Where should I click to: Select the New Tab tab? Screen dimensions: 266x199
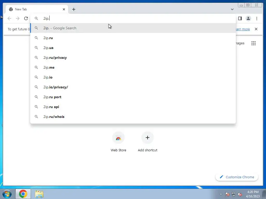(x=37, y=9)
